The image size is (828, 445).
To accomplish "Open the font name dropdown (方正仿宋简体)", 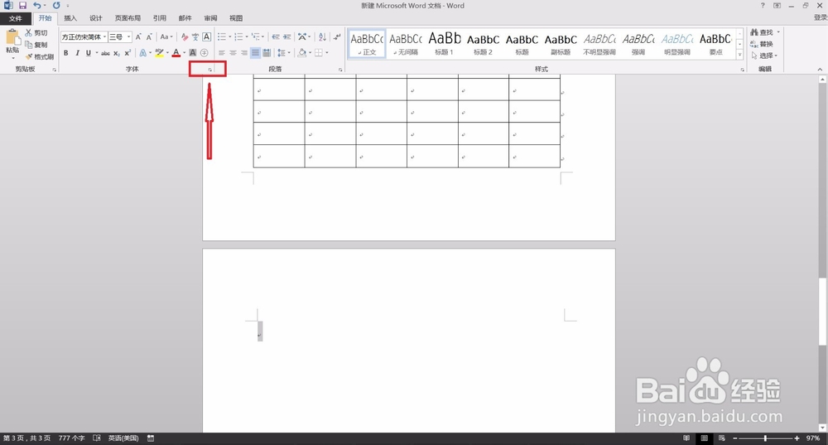I will (x=104, y=37).
